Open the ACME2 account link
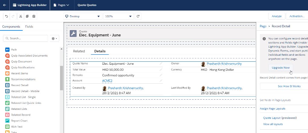The image size is (308, 133). coord(107,81)
